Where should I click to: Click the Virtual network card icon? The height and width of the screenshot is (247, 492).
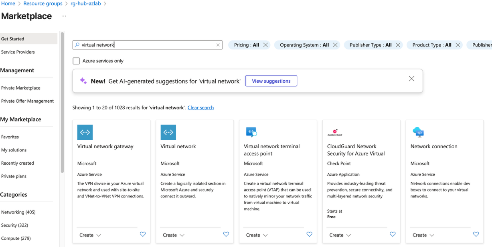coord(168,132)
